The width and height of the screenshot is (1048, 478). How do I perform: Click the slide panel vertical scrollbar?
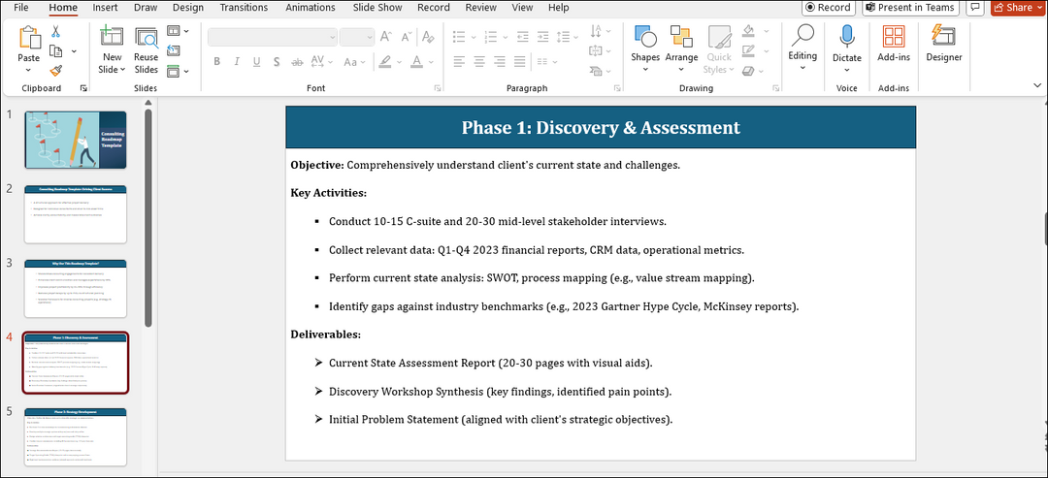148,217
